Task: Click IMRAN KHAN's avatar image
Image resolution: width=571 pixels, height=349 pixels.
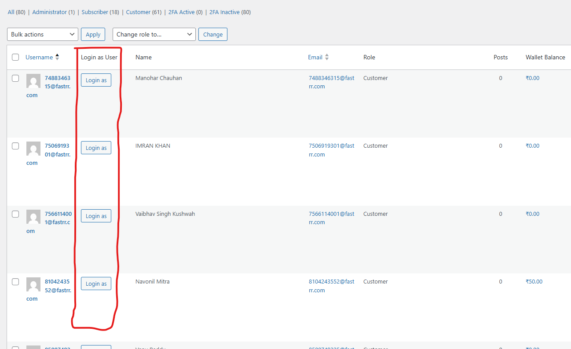Action: pyautogui.click(x=33, y=149)
